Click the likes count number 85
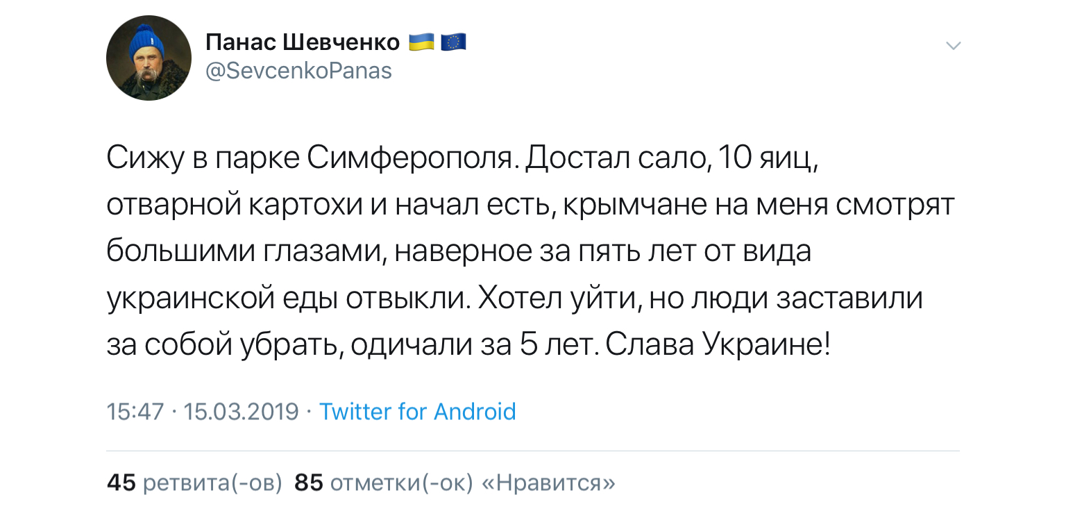This screenshot has width=1066, height=511. (309, 483)
